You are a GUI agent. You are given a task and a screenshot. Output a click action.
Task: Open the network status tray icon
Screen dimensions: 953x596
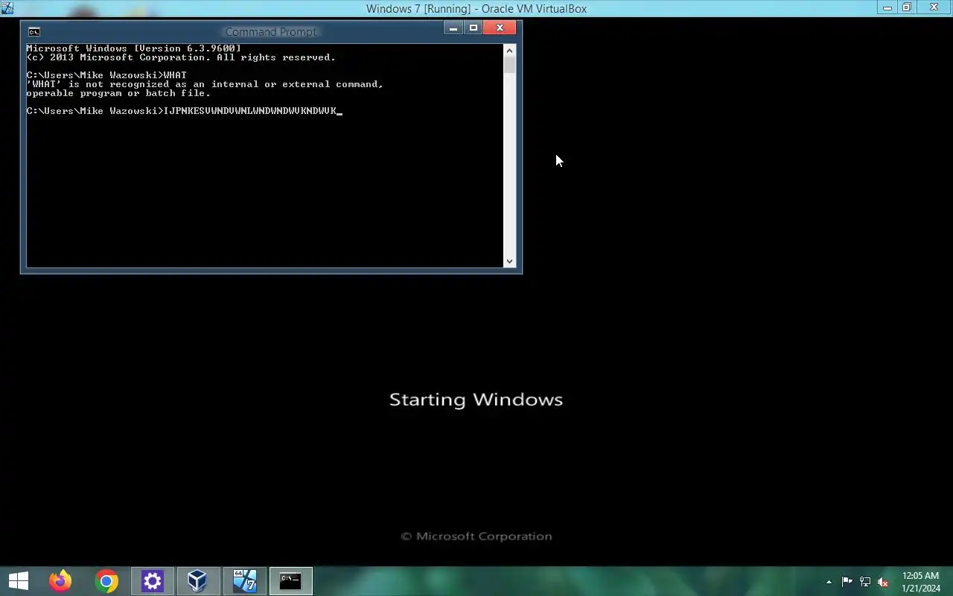pos(865,582)
